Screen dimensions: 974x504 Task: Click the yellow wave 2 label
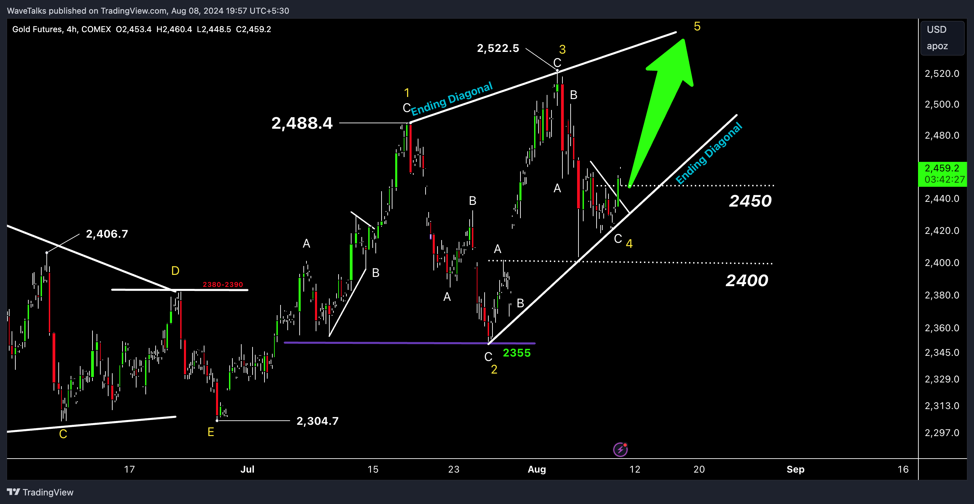click(x=494, y=369)
